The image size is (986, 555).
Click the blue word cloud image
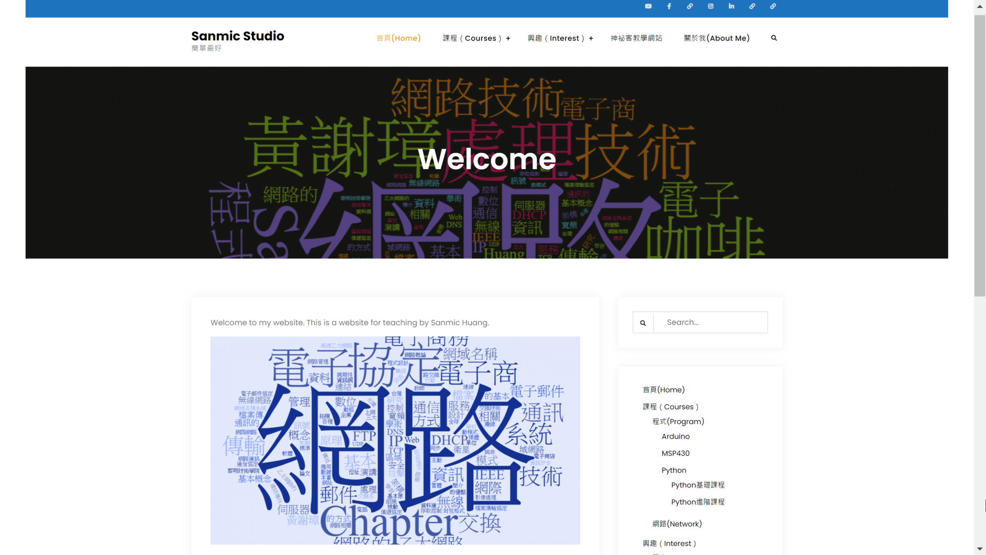395,440
